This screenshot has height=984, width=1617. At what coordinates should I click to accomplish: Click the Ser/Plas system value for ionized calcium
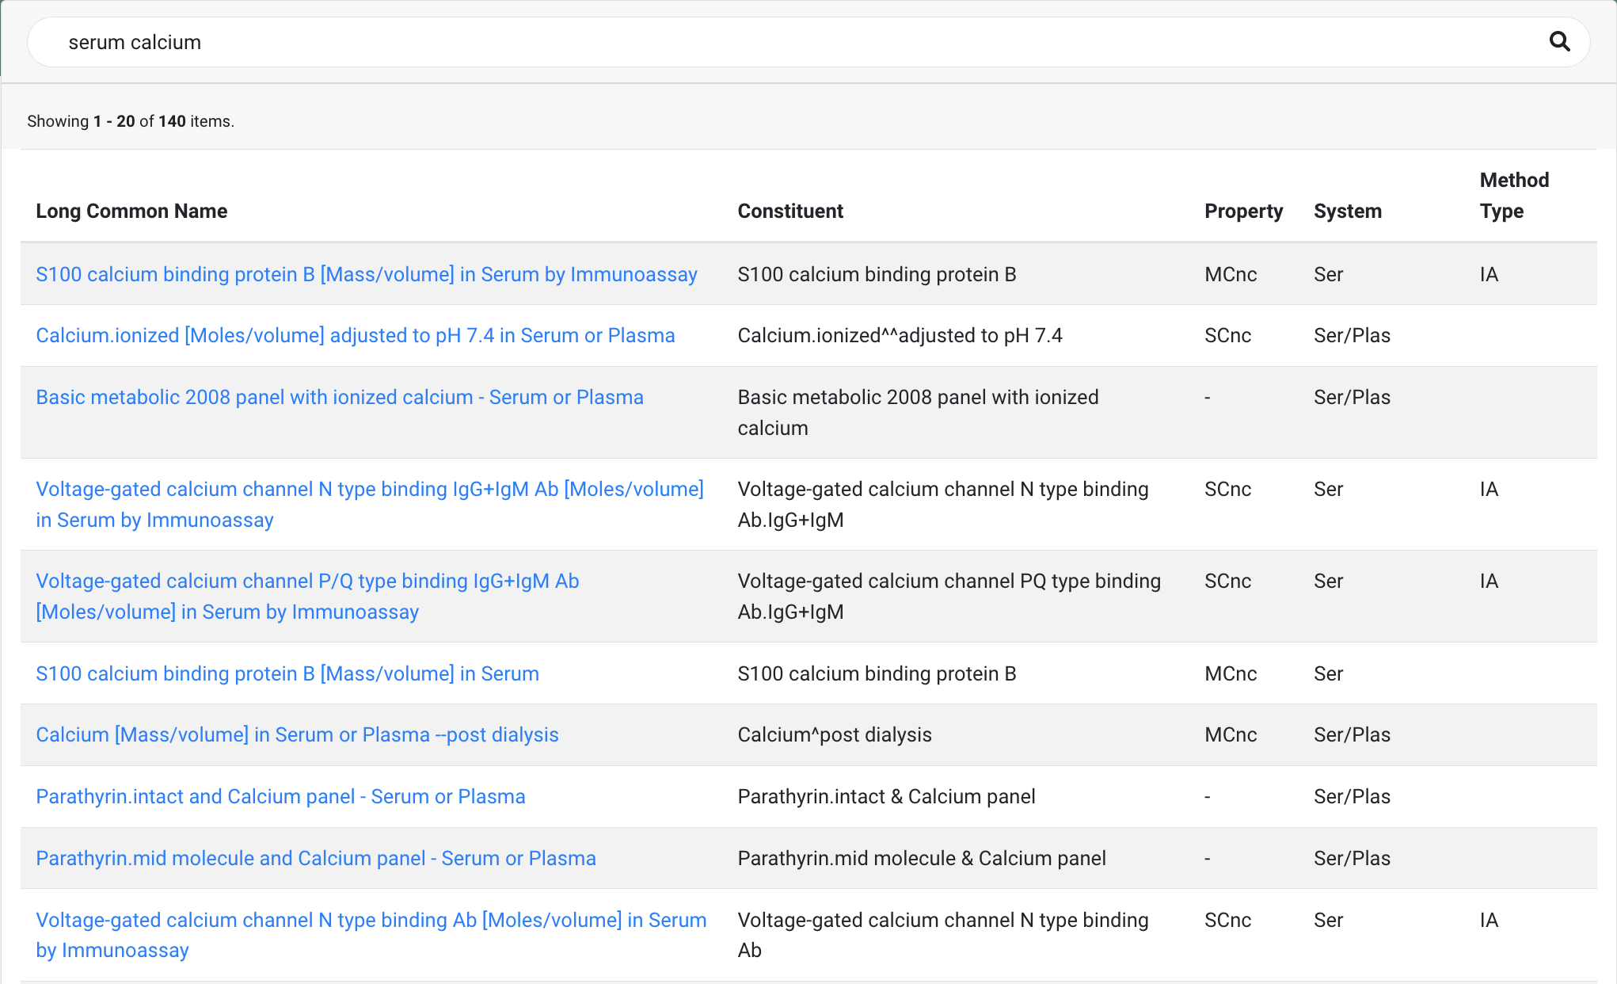pos(1351,335)
